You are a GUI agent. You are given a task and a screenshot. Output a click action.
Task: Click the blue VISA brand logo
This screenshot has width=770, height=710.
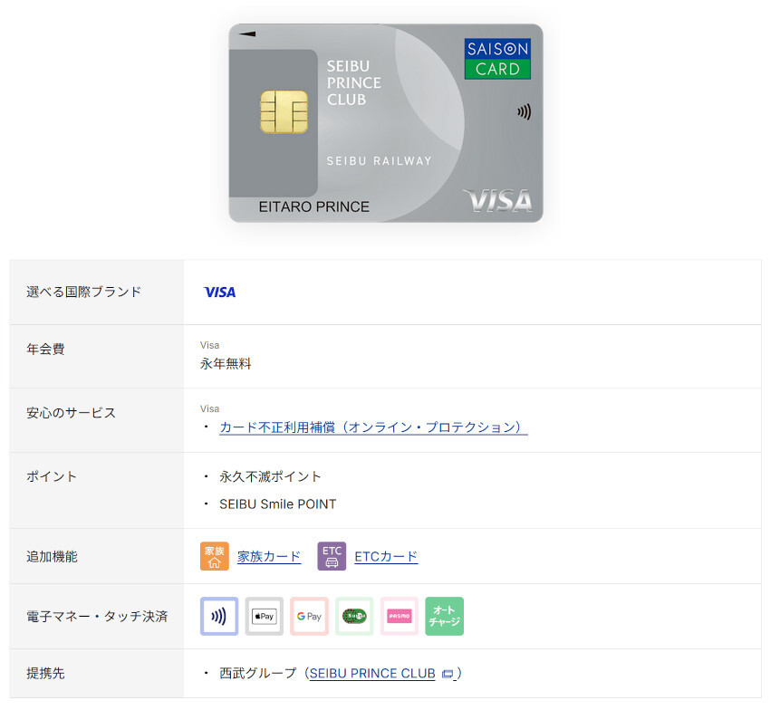click(x=219, y=293)
